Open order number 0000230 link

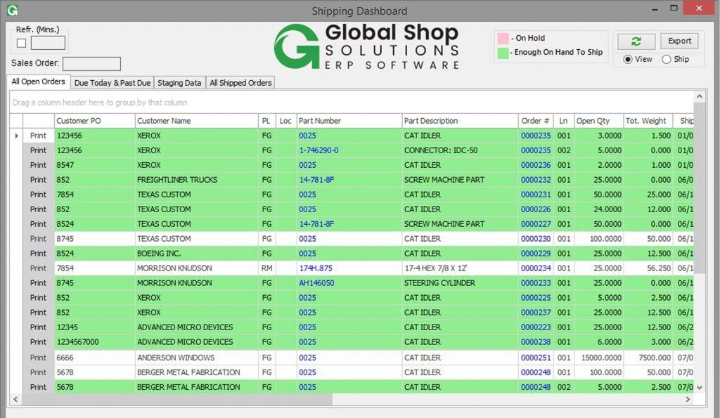[x=535, y=239]
